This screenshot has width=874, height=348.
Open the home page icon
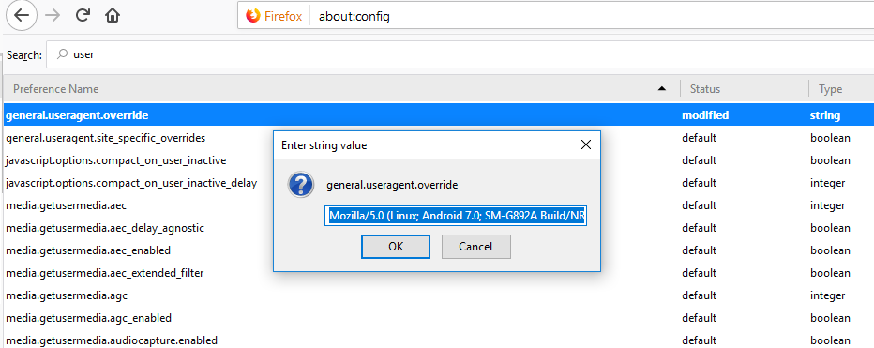coord(113,16)
